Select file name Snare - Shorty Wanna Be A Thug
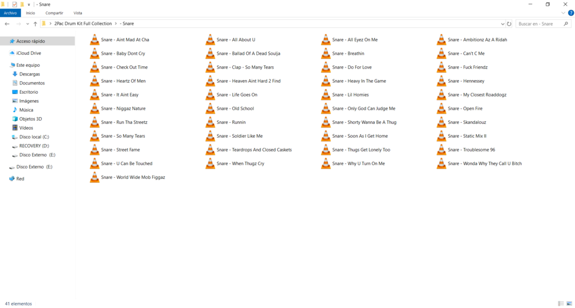 tap(364, 122)
